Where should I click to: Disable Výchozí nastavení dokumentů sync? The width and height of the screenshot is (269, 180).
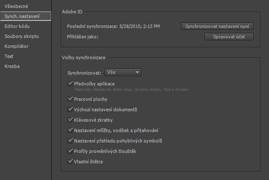[x=70, y=110]
